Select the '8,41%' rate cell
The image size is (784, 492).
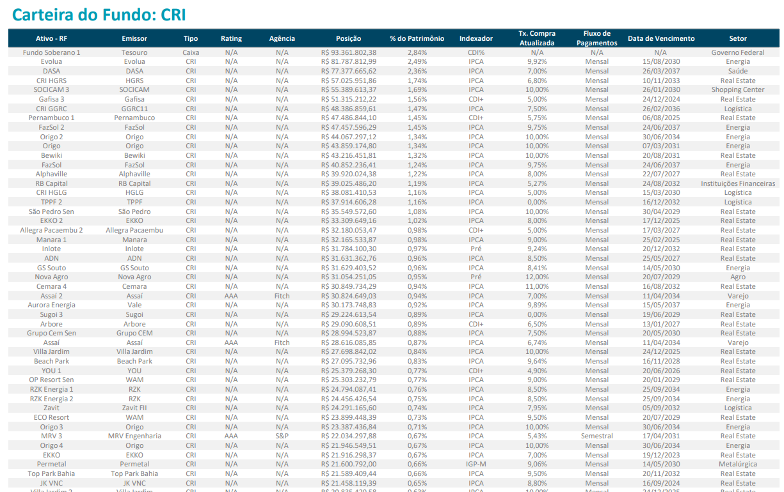(537, 268)
